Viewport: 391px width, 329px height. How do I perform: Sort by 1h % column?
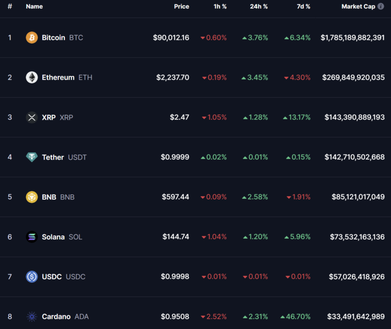220,7
